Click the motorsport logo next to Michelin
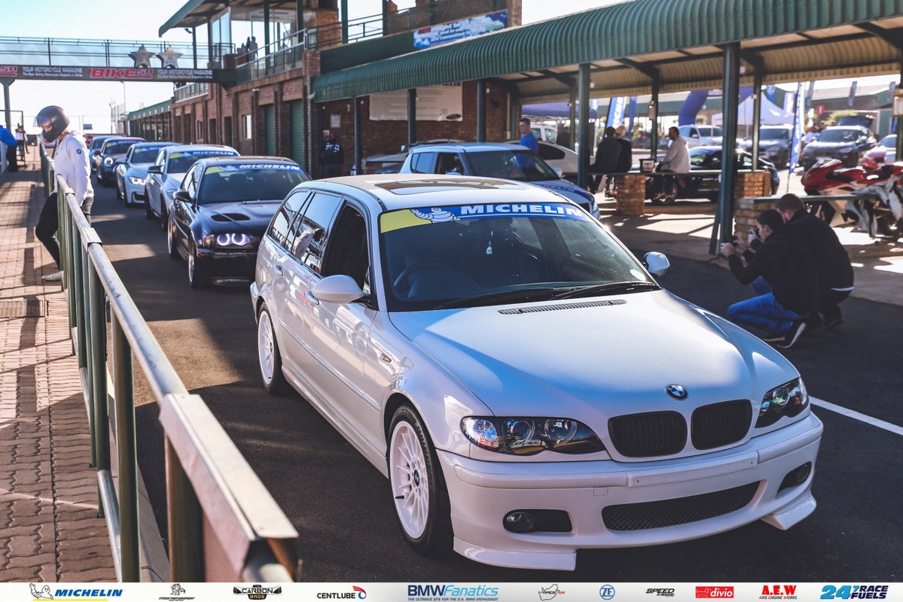Viewport: 903px width, 602px height. (177, 592)
